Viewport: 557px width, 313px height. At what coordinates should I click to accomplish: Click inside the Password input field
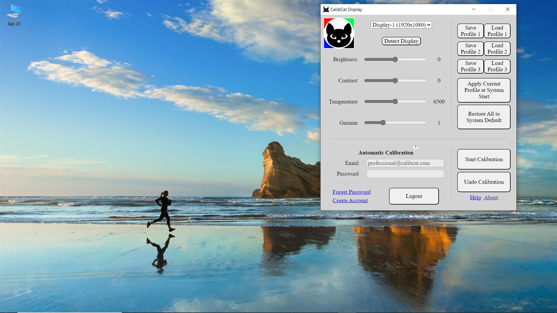coord(405,173)
